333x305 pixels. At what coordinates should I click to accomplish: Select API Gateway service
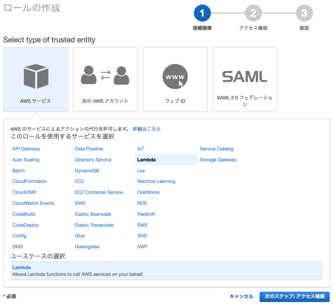click(x=26, y=149)
